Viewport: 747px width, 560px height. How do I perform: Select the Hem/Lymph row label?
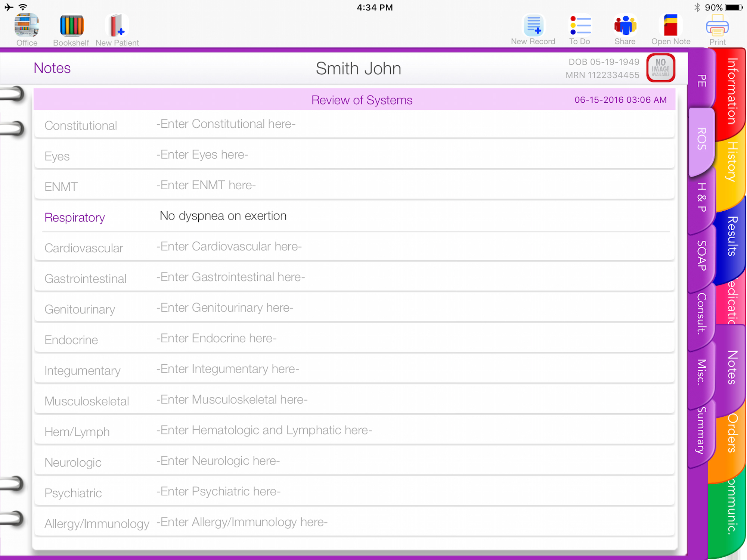click(x=77, y=432)
